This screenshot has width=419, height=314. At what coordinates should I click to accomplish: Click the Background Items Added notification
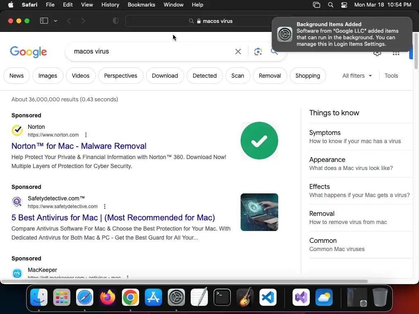pos(342,34)
